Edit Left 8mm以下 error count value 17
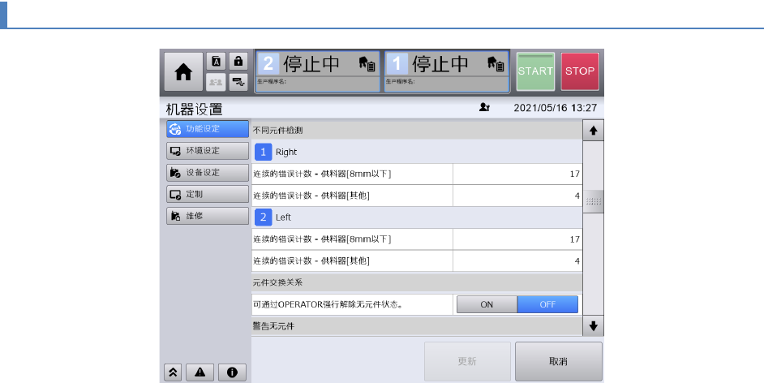This screenshot has width=764, height=383. tap(517, 239)
